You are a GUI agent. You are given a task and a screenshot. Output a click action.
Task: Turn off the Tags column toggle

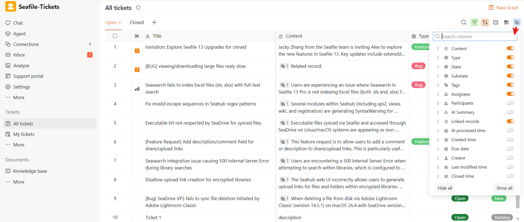click(510, 85)
